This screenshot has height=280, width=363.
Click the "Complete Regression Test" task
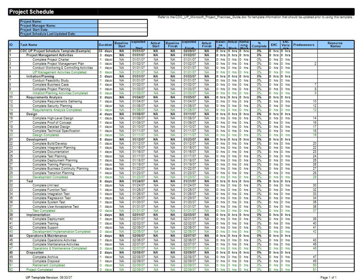pos(51,198)
